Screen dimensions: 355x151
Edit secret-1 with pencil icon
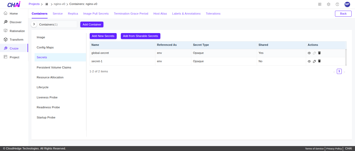(314, 61)
